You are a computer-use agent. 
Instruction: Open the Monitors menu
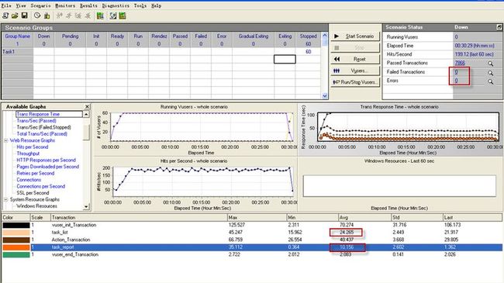65,5
